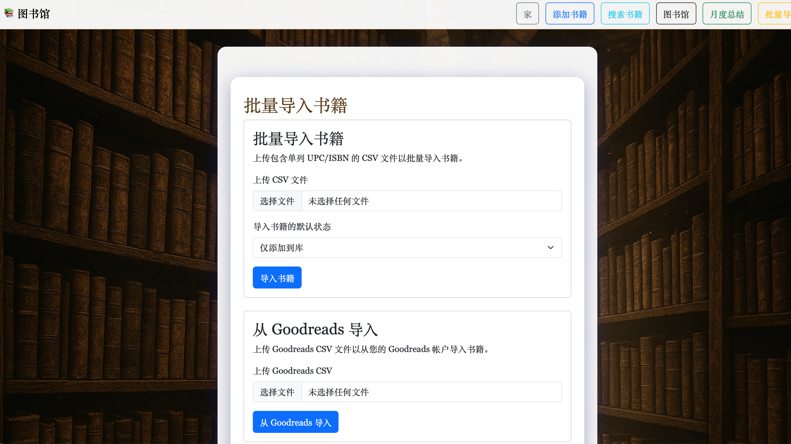Click the books logo icon

[9, 13]
